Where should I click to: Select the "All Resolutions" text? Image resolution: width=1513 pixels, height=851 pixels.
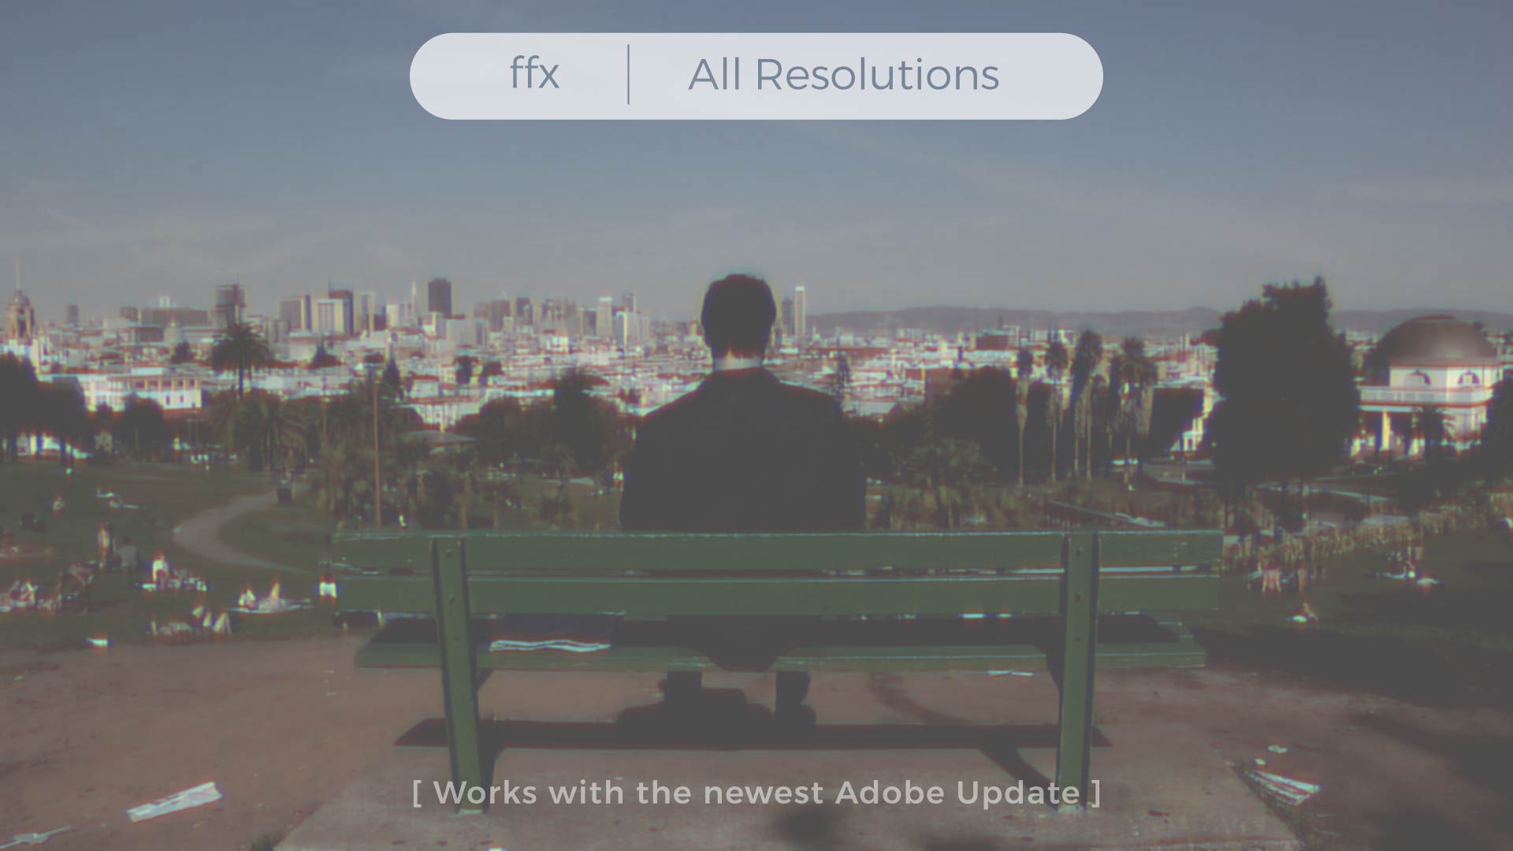(843, 75)
